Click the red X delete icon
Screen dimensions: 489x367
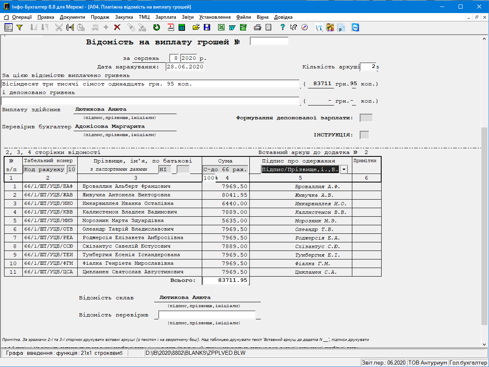click(117, 27)
